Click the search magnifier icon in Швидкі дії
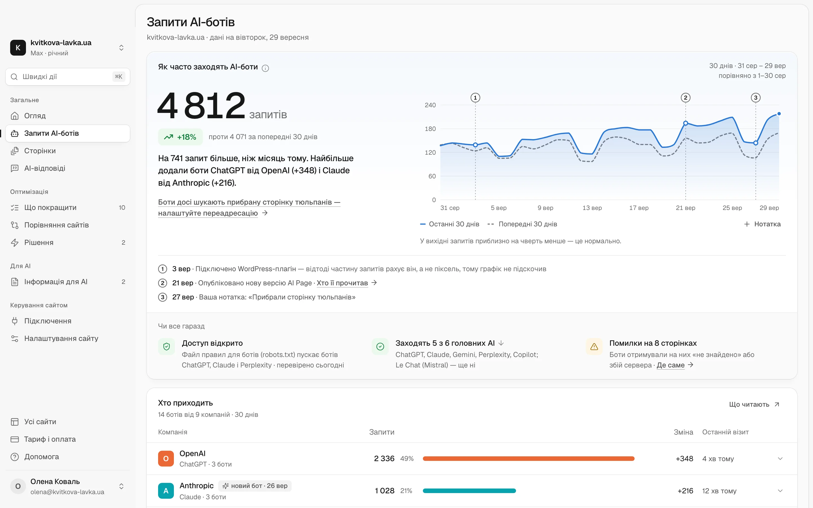 click(14, 76)
